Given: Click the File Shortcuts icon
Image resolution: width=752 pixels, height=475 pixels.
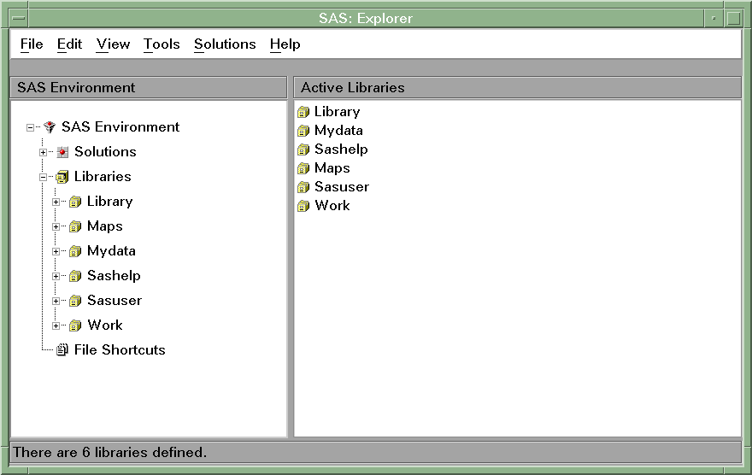Looking at the screenshot, I should (62, 350).
